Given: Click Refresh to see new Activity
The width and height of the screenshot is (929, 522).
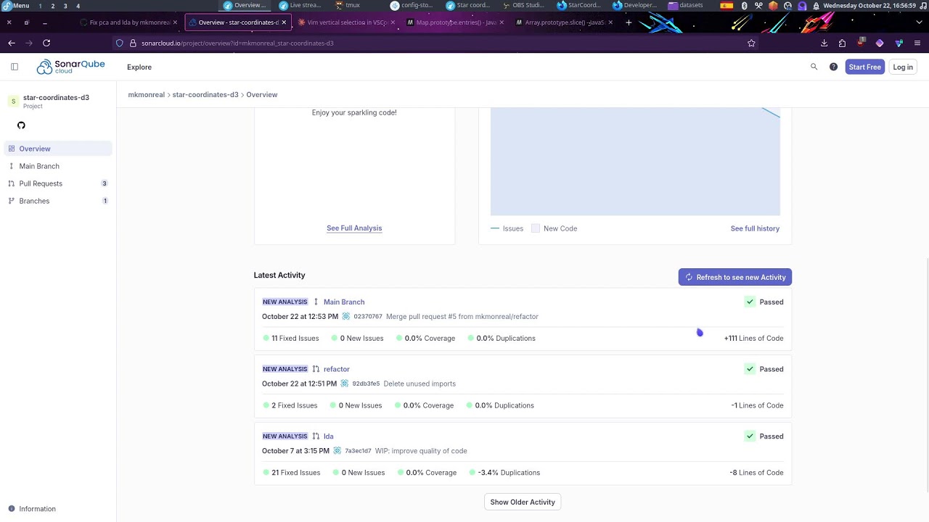Looking at the screenshot, I should pos(734,277).
